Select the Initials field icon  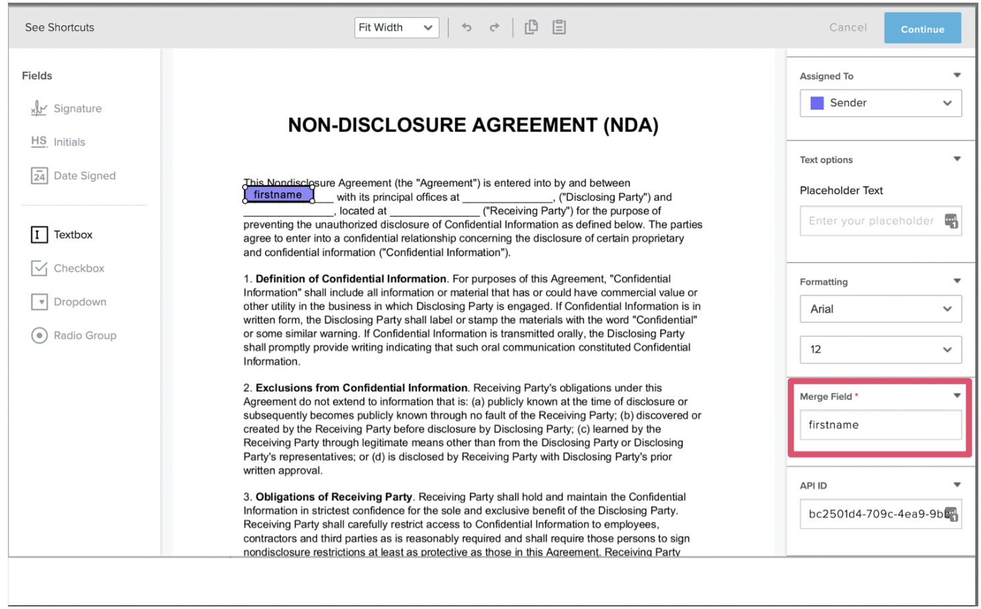point(39,142)
